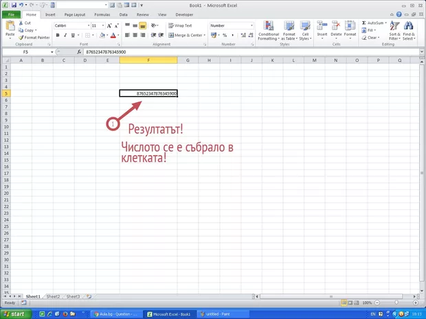Click the Cut scissors icon
The image size is (426, 319).
(21, 23)
